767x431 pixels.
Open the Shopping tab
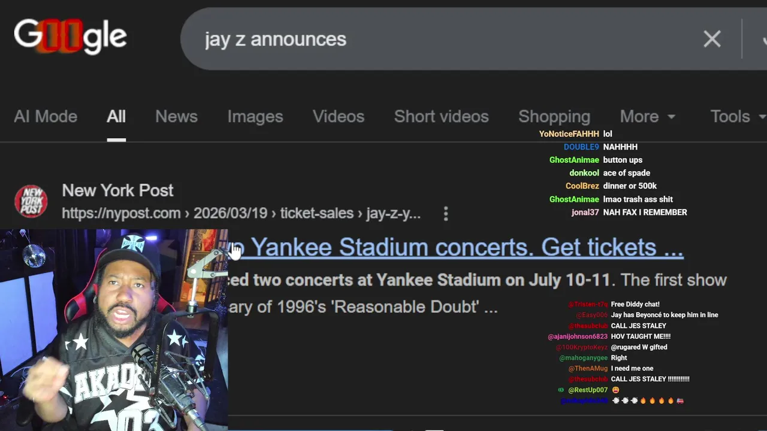554,116
